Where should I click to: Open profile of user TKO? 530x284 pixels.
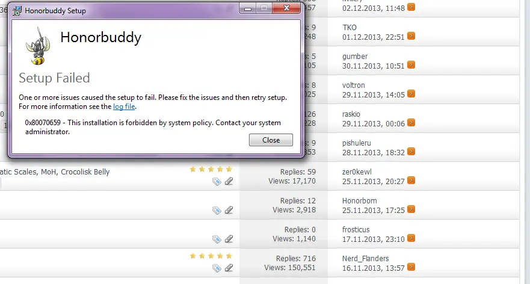tap(349, 28)
